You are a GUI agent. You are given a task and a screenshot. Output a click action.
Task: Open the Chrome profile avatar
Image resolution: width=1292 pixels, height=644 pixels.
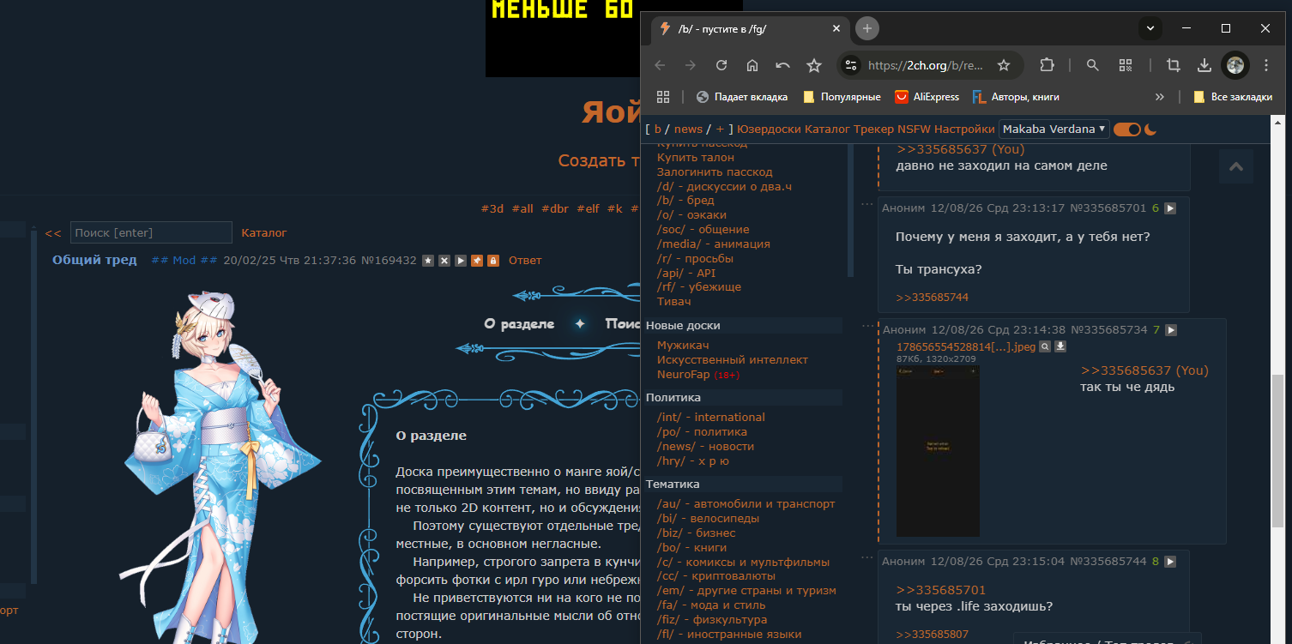point(1235,65)
